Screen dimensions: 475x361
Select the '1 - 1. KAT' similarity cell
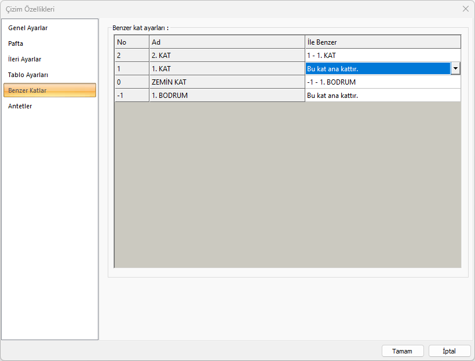coord(382,55)
